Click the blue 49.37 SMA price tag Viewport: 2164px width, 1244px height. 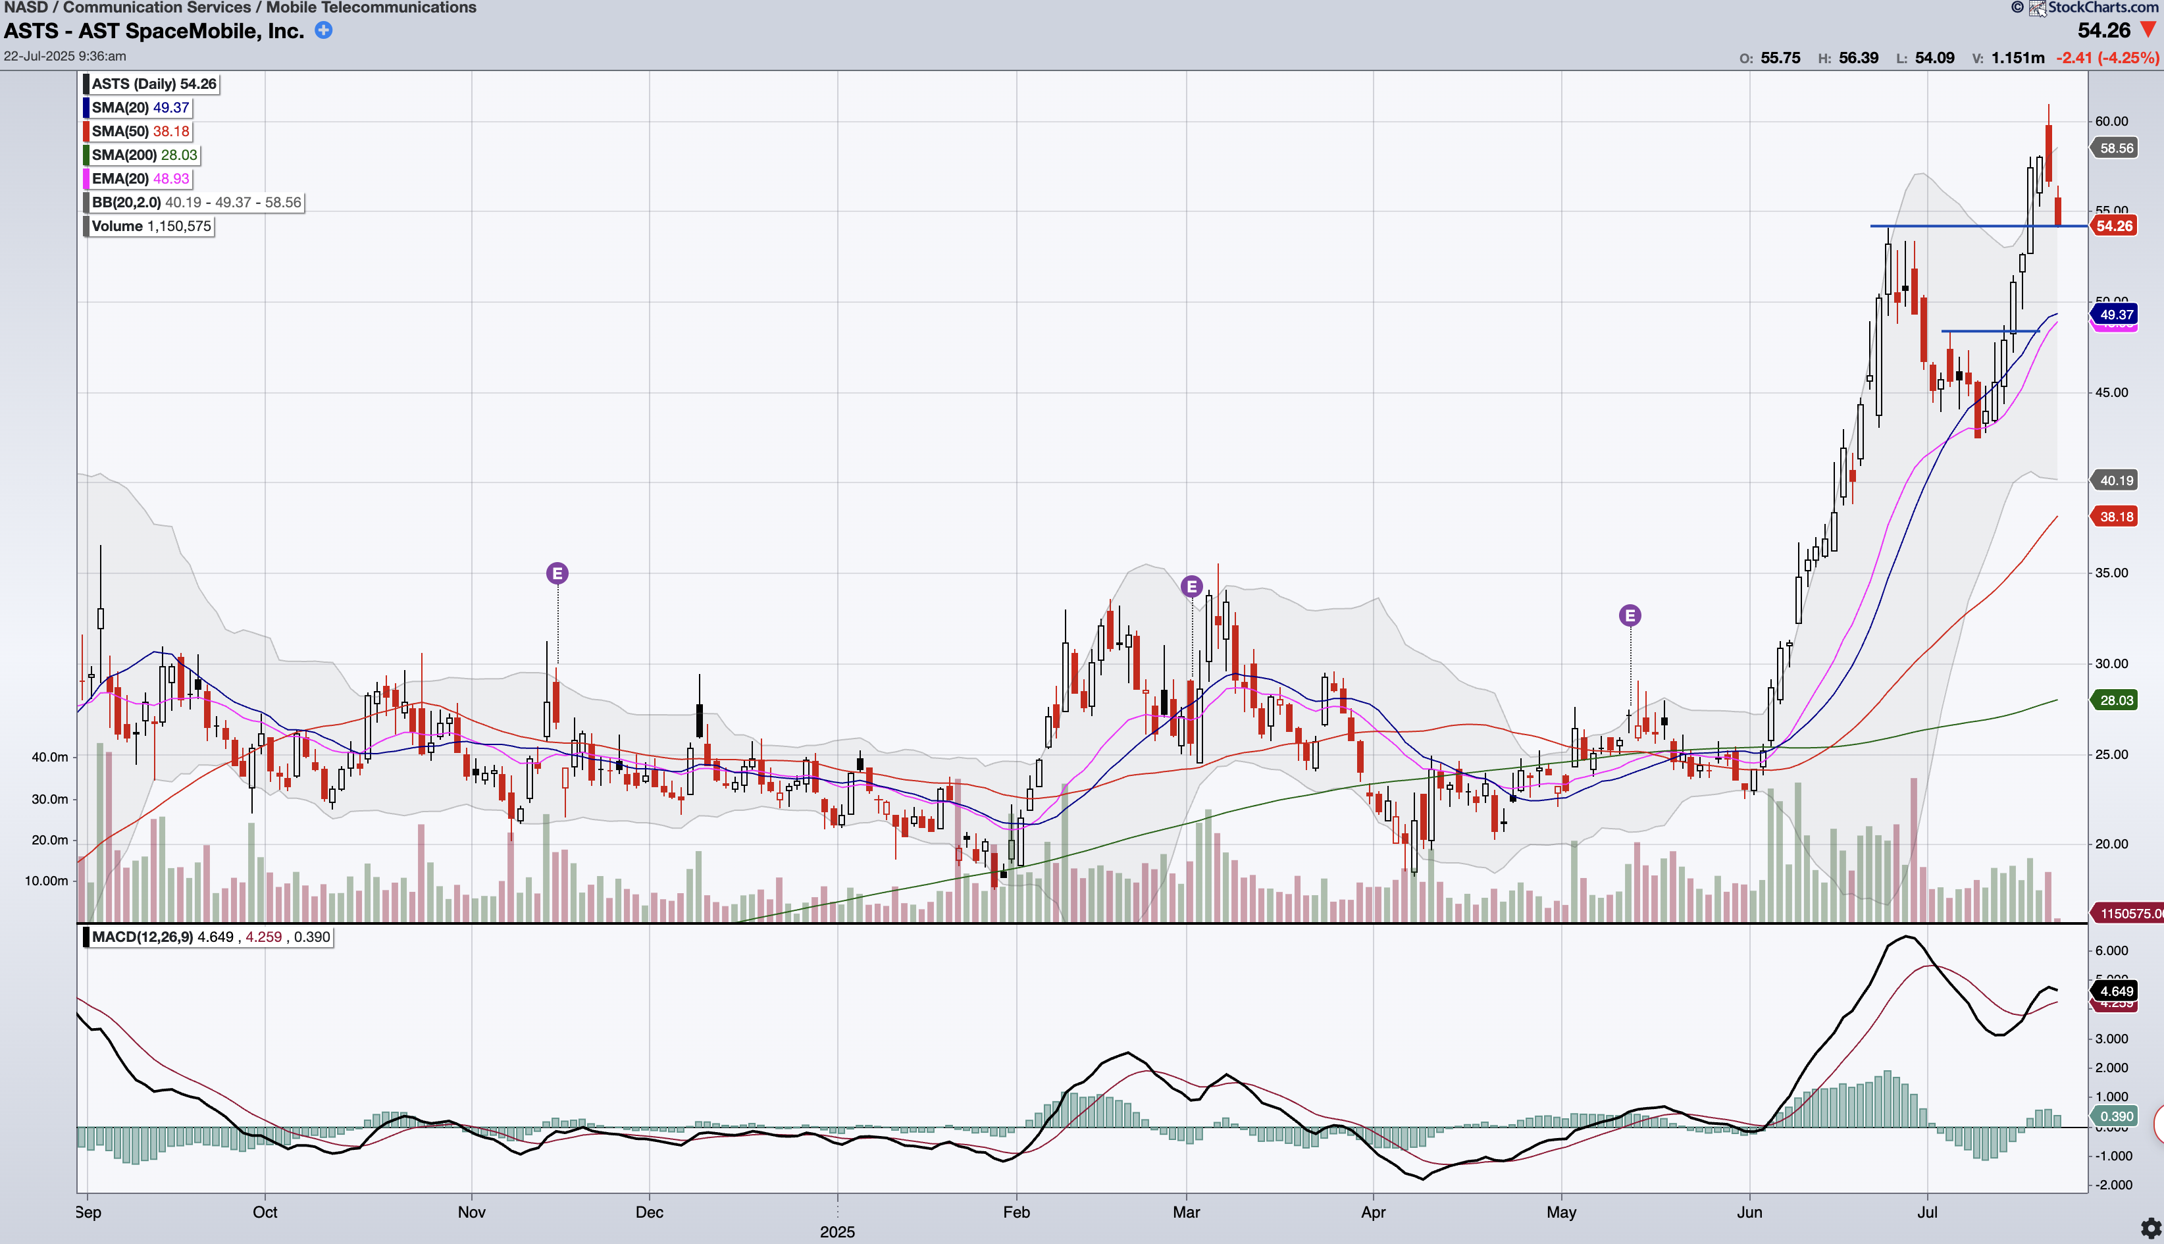coord(2115,315)
